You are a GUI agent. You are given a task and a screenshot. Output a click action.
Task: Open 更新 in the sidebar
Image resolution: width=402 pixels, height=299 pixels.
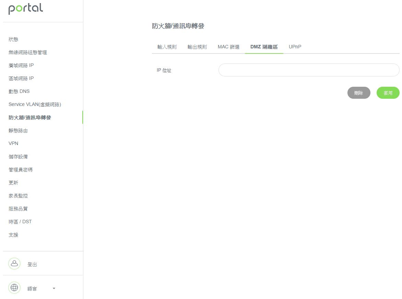coord(13,183)
